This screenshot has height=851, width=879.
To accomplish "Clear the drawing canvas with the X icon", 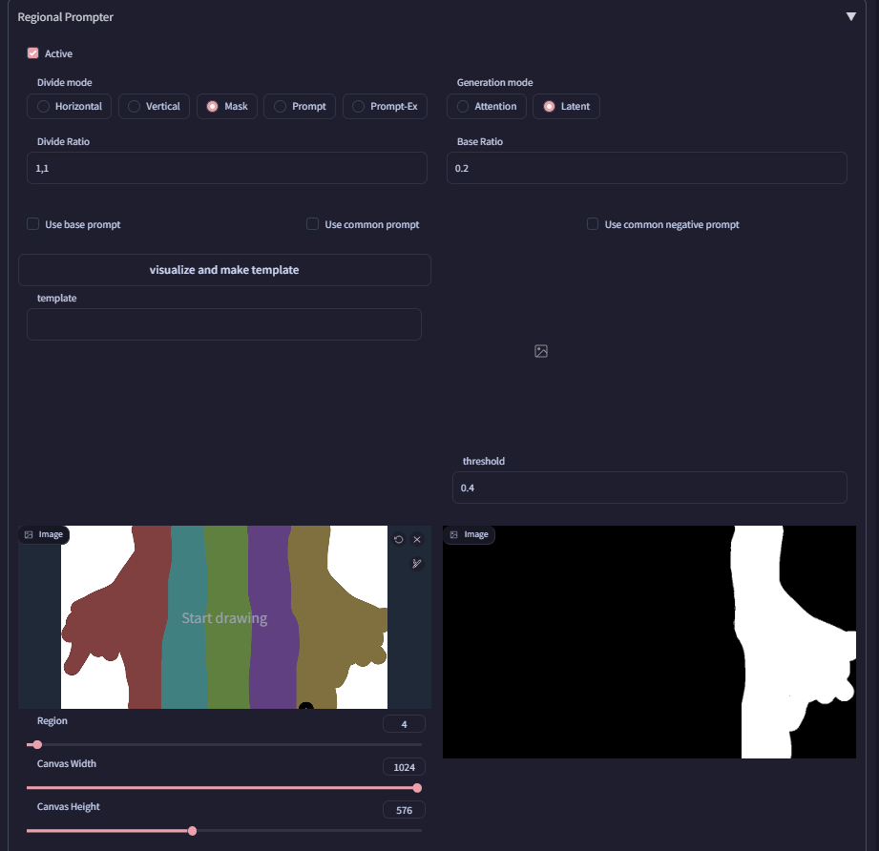I will click(x=417, y=539).
